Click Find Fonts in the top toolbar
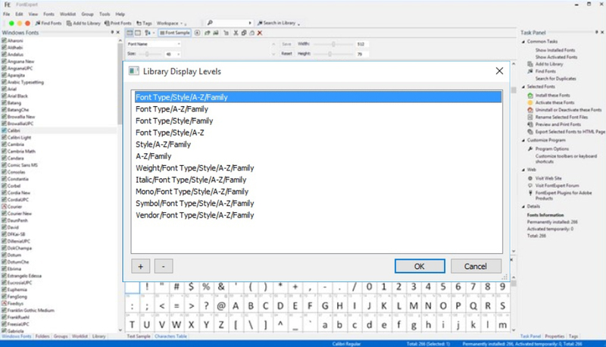606x347 pixels. [x=48, y=23]
